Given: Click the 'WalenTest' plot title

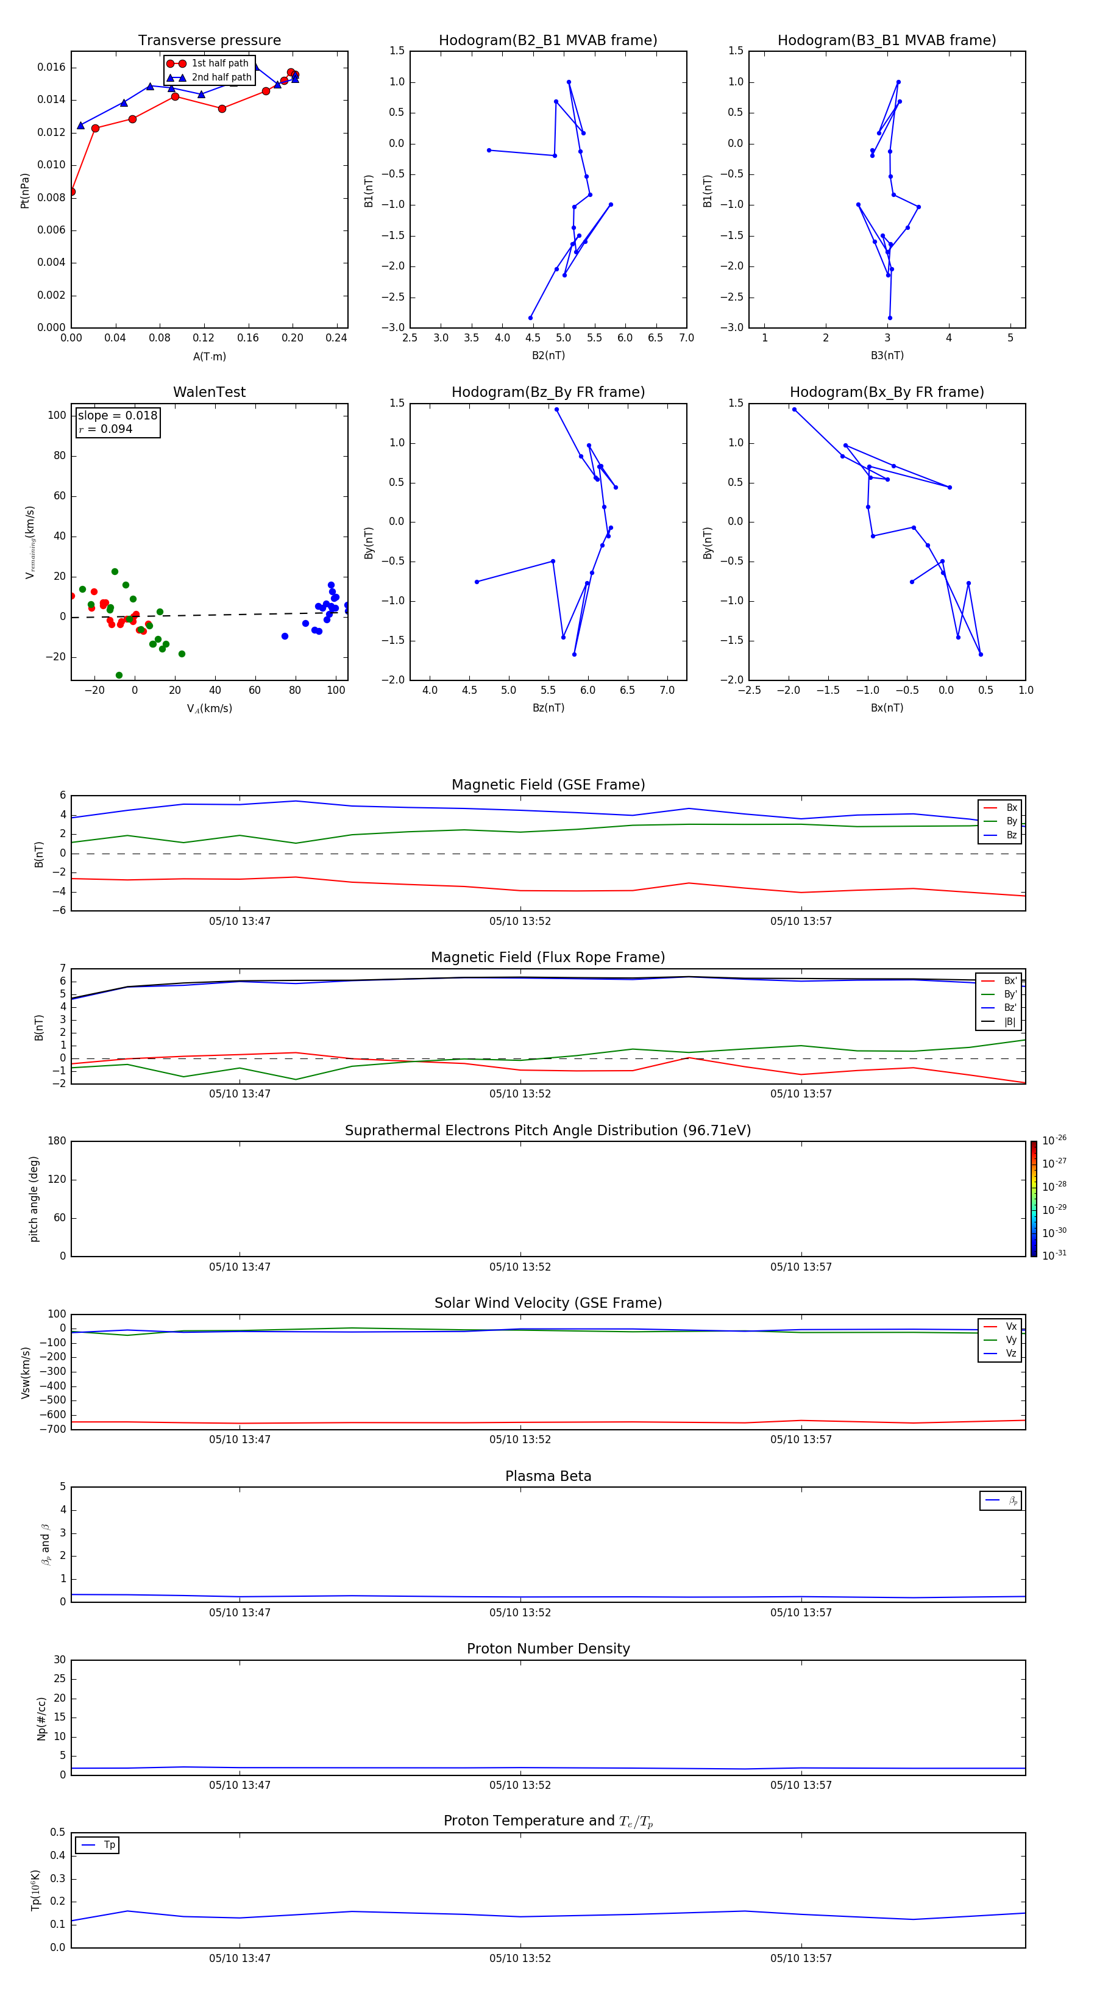Looking at the screenshot, I should pos(209,392).
